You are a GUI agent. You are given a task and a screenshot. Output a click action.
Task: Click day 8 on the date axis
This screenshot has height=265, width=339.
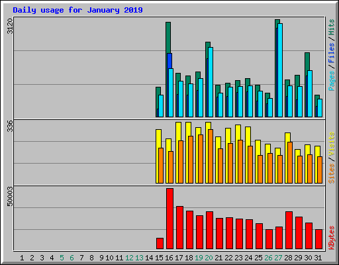(x=91, y=258)
